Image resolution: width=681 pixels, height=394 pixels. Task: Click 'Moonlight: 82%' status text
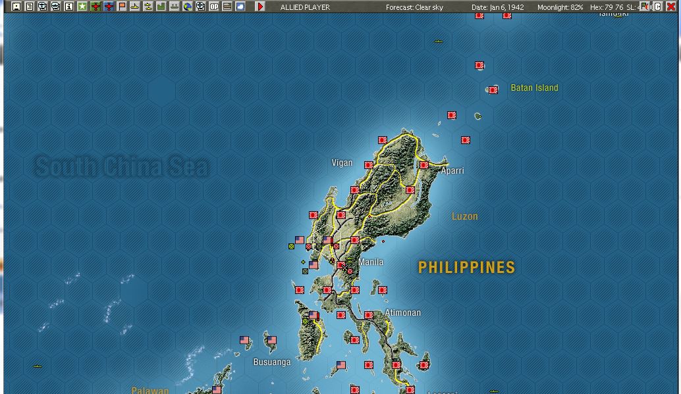560,7
